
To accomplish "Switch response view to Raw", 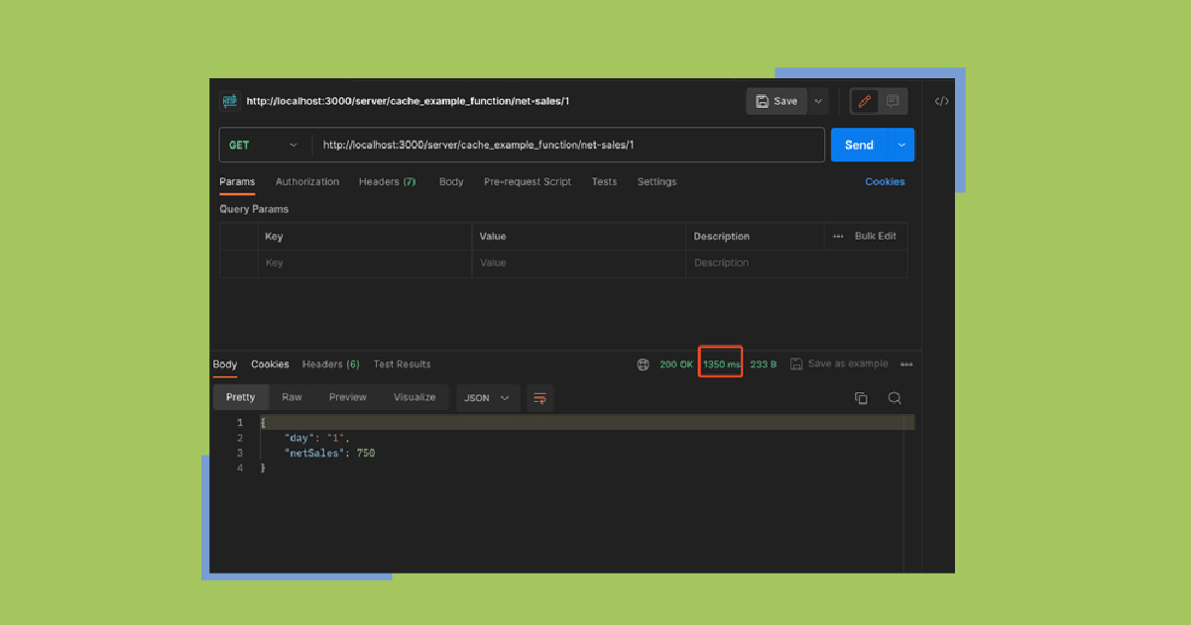I will tap(292, 398).
